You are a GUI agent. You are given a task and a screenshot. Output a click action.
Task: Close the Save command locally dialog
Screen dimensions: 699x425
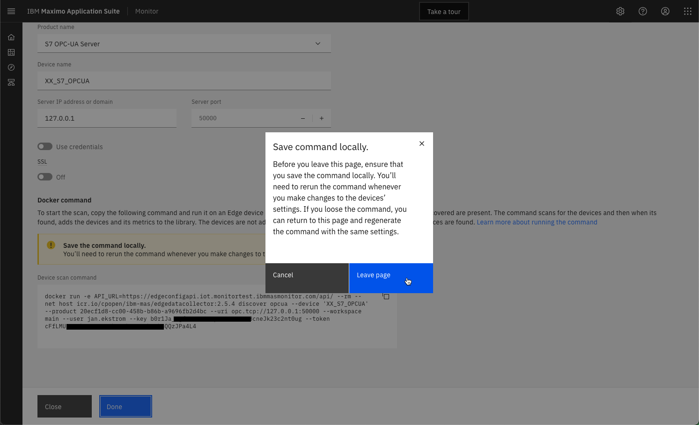(422, 144)
